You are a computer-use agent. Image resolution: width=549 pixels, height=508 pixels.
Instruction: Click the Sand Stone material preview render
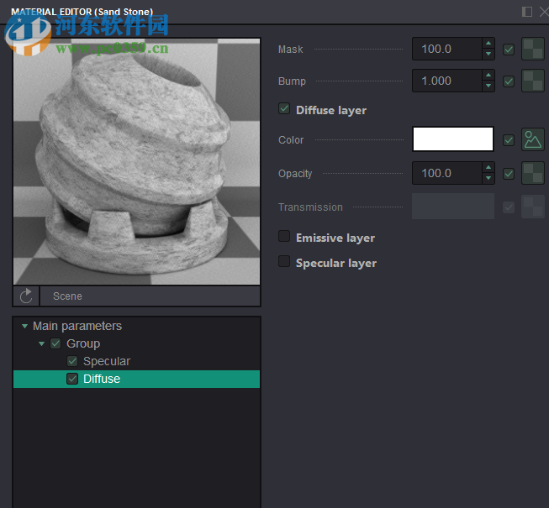[136, 161]
